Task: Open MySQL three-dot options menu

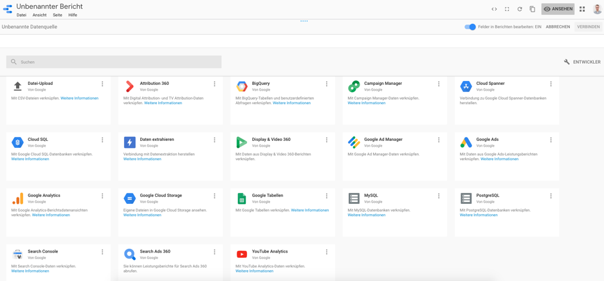Action: pyautogui.click(x=439, y=196)
